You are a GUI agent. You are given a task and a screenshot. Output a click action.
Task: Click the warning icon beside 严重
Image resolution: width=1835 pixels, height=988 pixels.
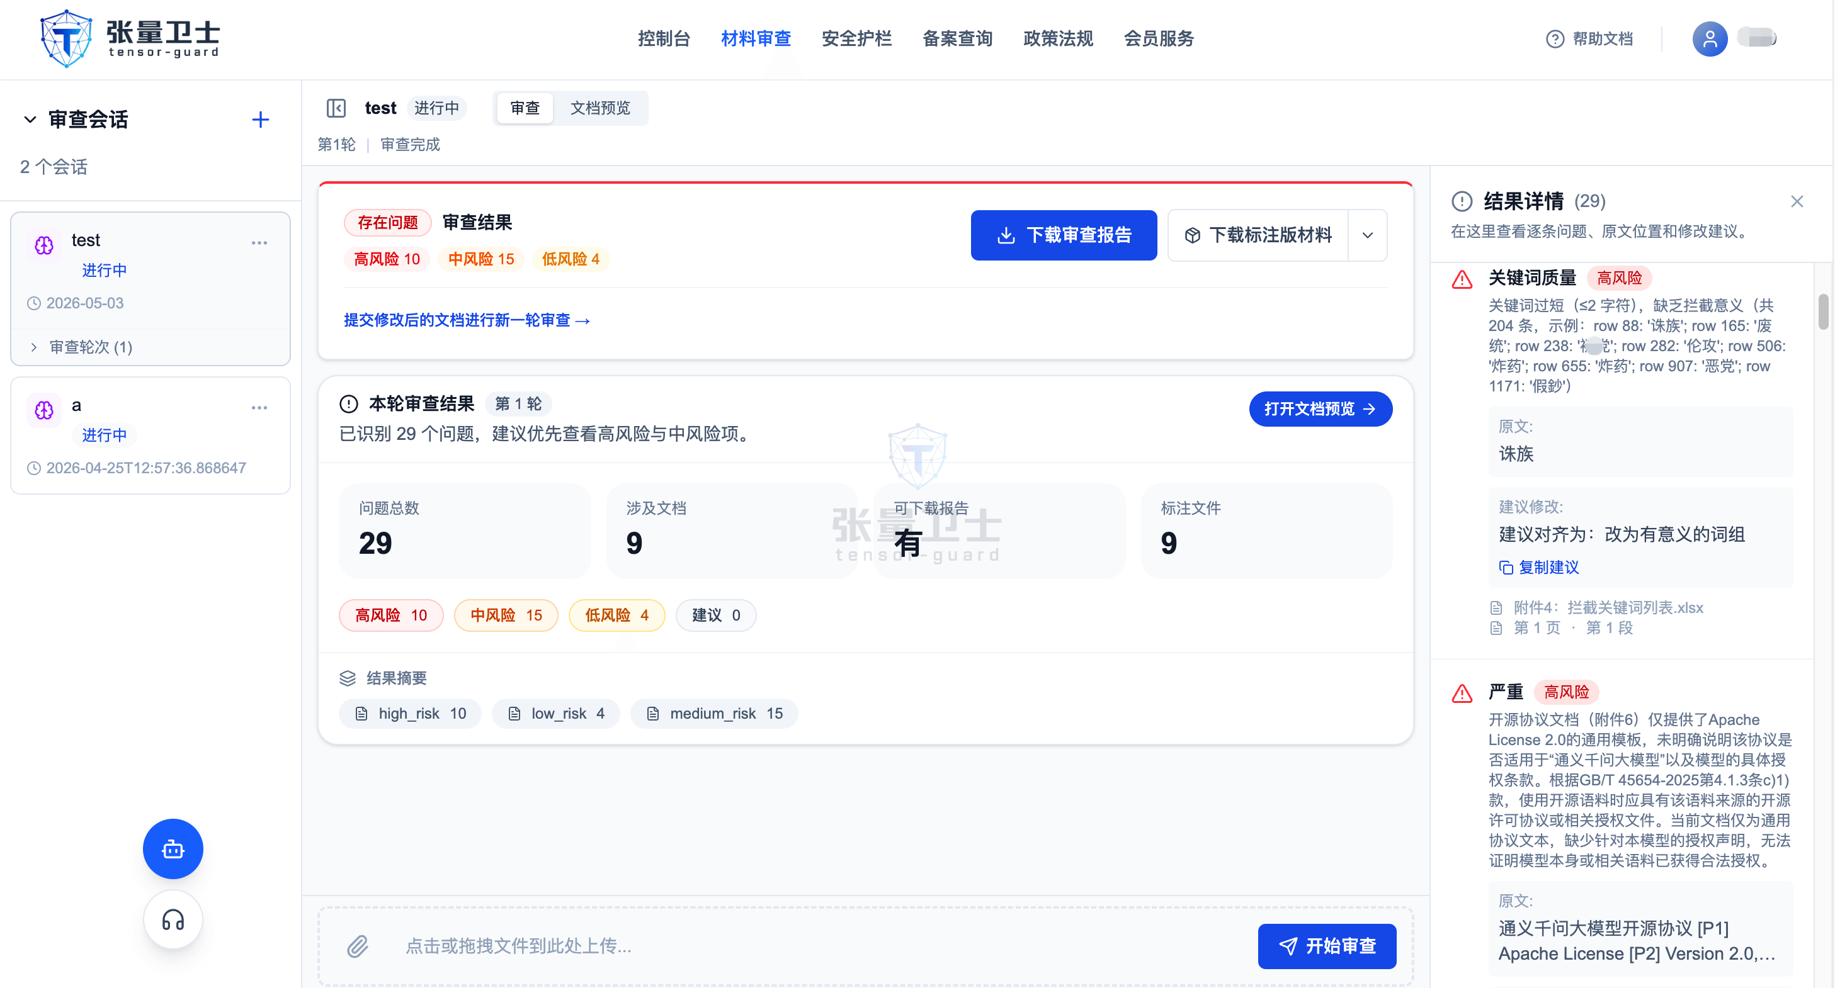(x=1462, y=693)
